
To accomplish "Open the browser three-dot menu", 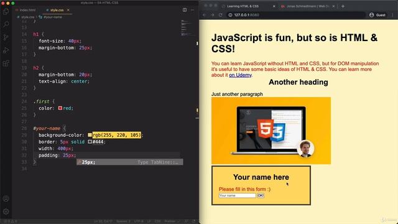I will [x=392, y=15].
